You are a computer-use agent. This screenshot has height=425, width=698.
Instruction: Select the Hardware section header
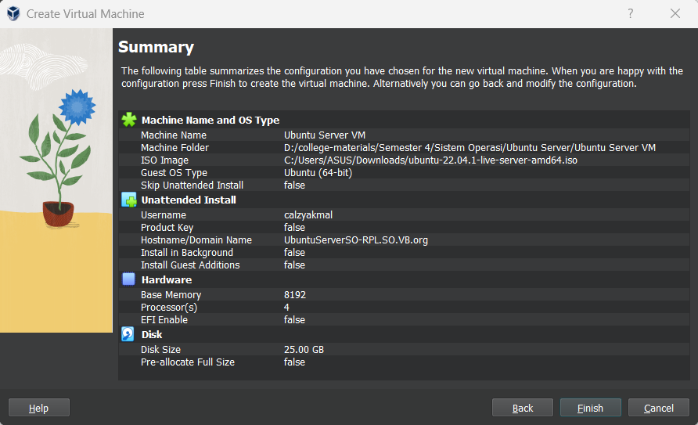pyautogui.click(x=167, y=279)
